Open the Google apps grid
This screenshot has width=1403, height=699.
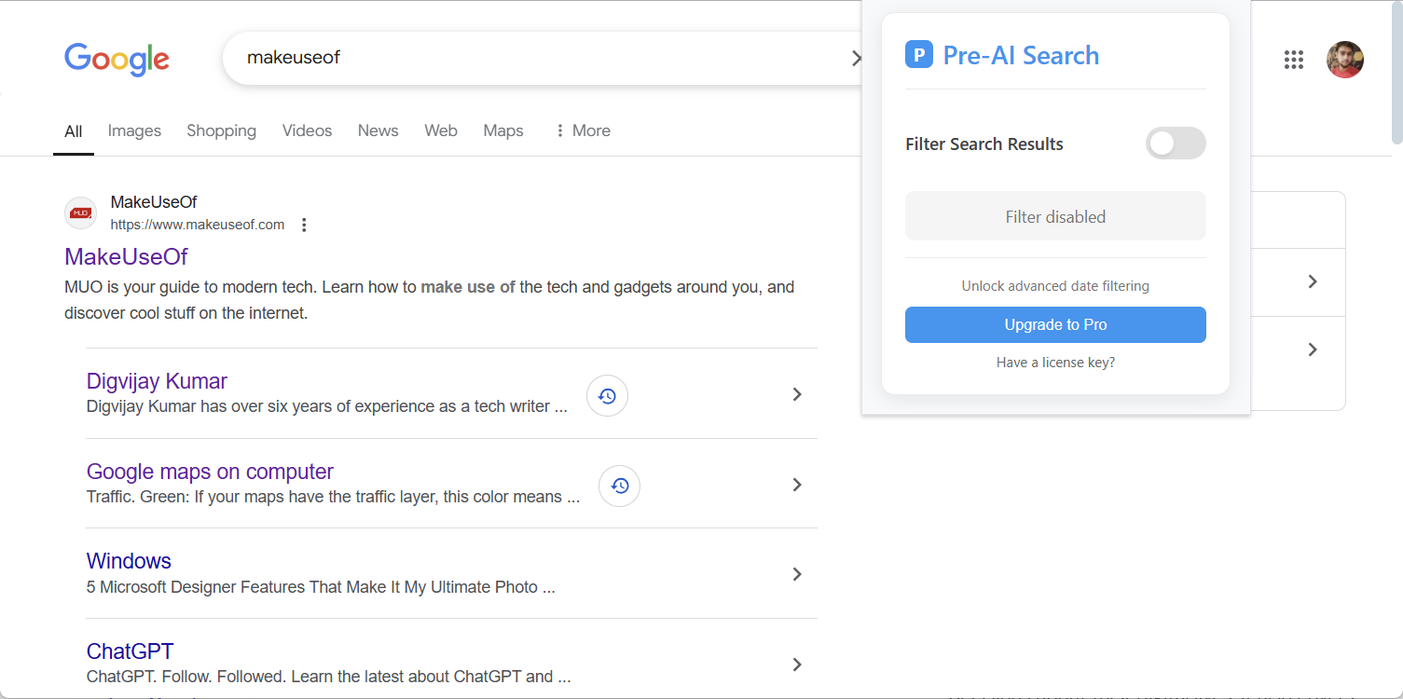[x=1293, y=60]
